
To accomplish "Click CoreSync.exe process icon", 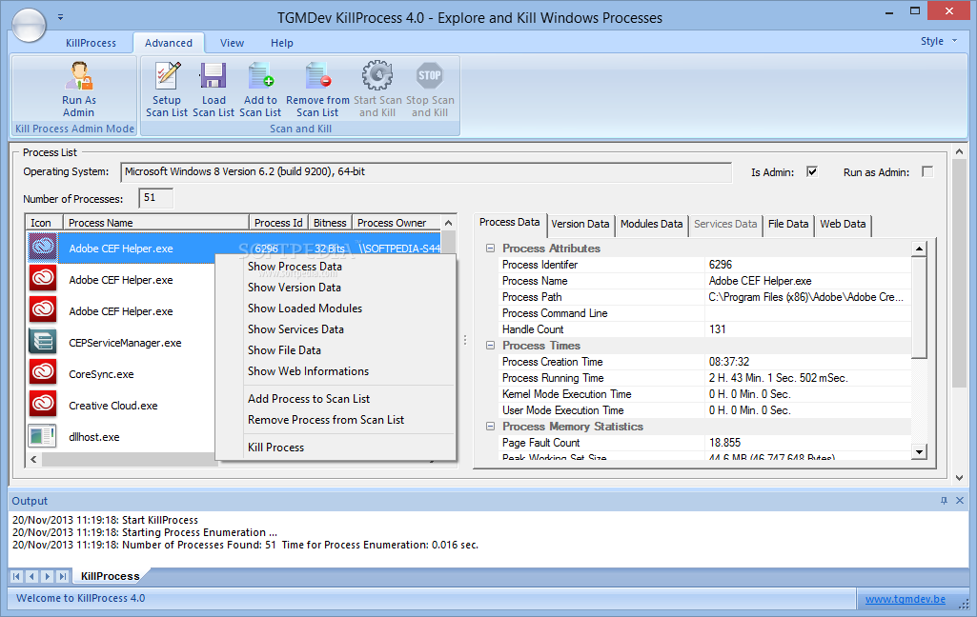I will tap(43, 372).
